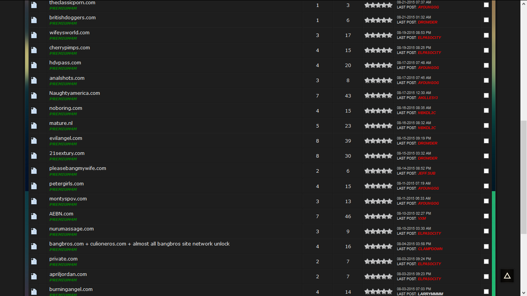Click the thread icon beside hdvpass.com
The image size is (527, 296).
[x=34, y=65]
